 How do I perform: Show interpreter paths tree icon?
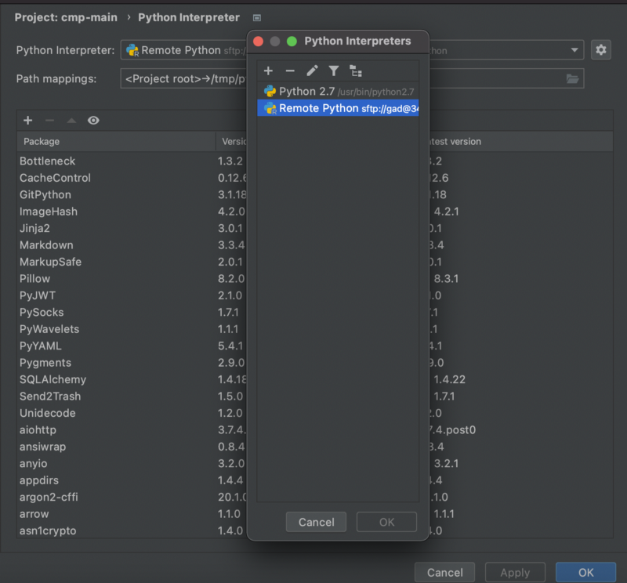coord(356,71)
